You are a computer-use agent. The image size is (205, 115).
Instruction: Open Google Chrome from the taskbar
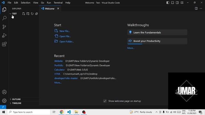click(x=61, y=112)
